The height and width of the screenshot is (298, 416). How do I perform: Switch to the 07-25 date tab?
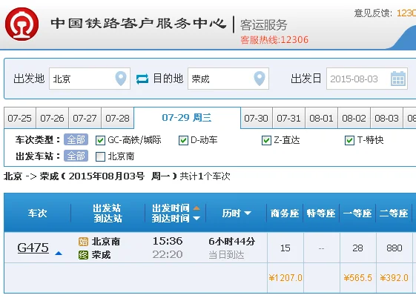tap(20, 118)
